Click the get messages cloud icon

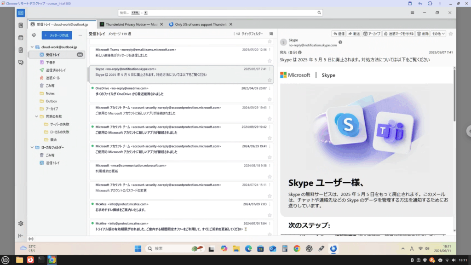34,35
